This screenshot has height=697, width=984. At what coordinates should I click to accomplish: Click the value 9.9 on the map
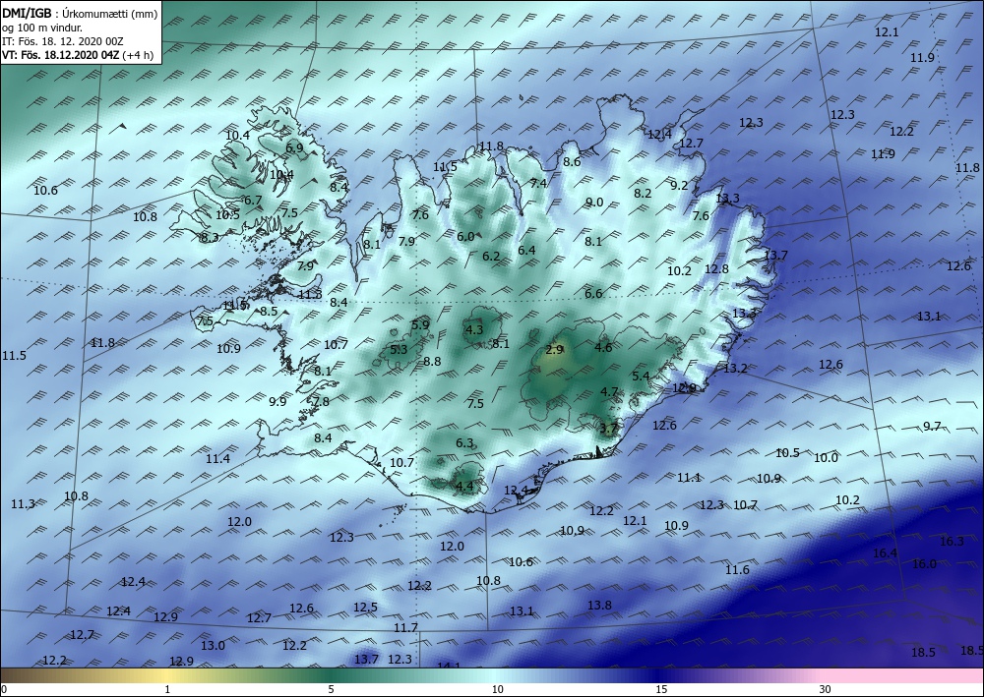click(x=277, y=401)
